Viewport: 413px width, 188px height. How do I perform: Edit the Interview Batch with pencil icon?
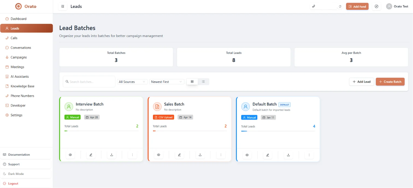(x=91, y=155)
